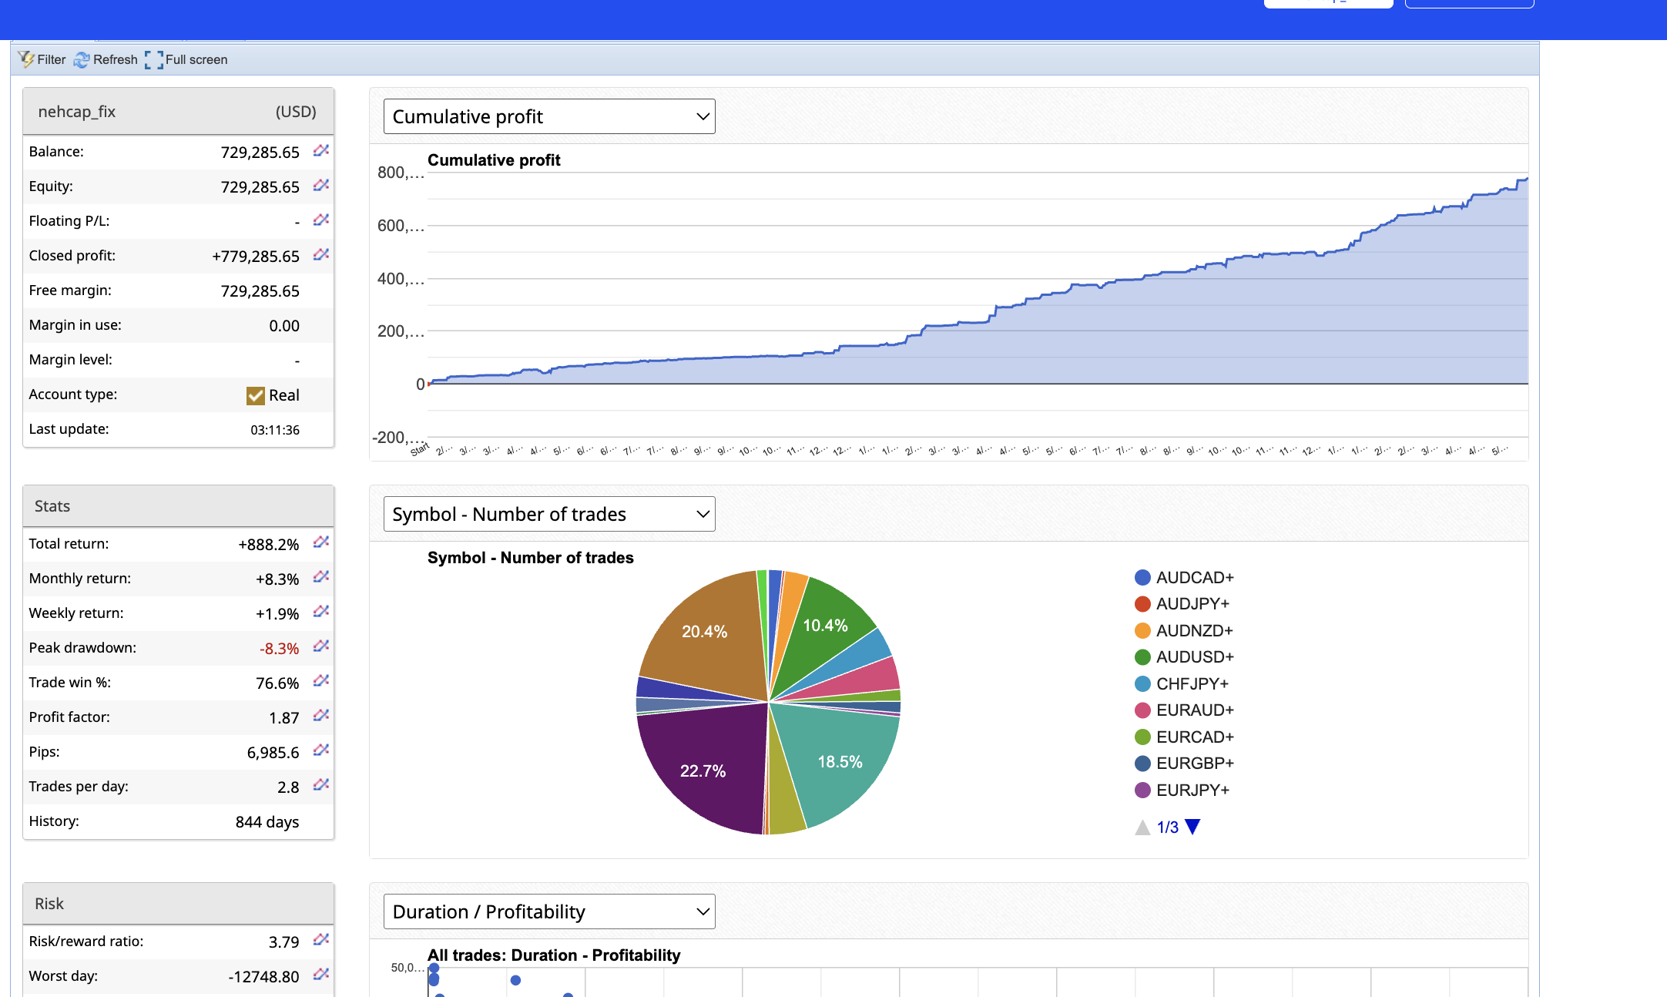Image resolution: width=1667 pixels, height=997 pixels.
Task: Open the Symbol - Number of trades dropdown
Action: tap(549, 514)
